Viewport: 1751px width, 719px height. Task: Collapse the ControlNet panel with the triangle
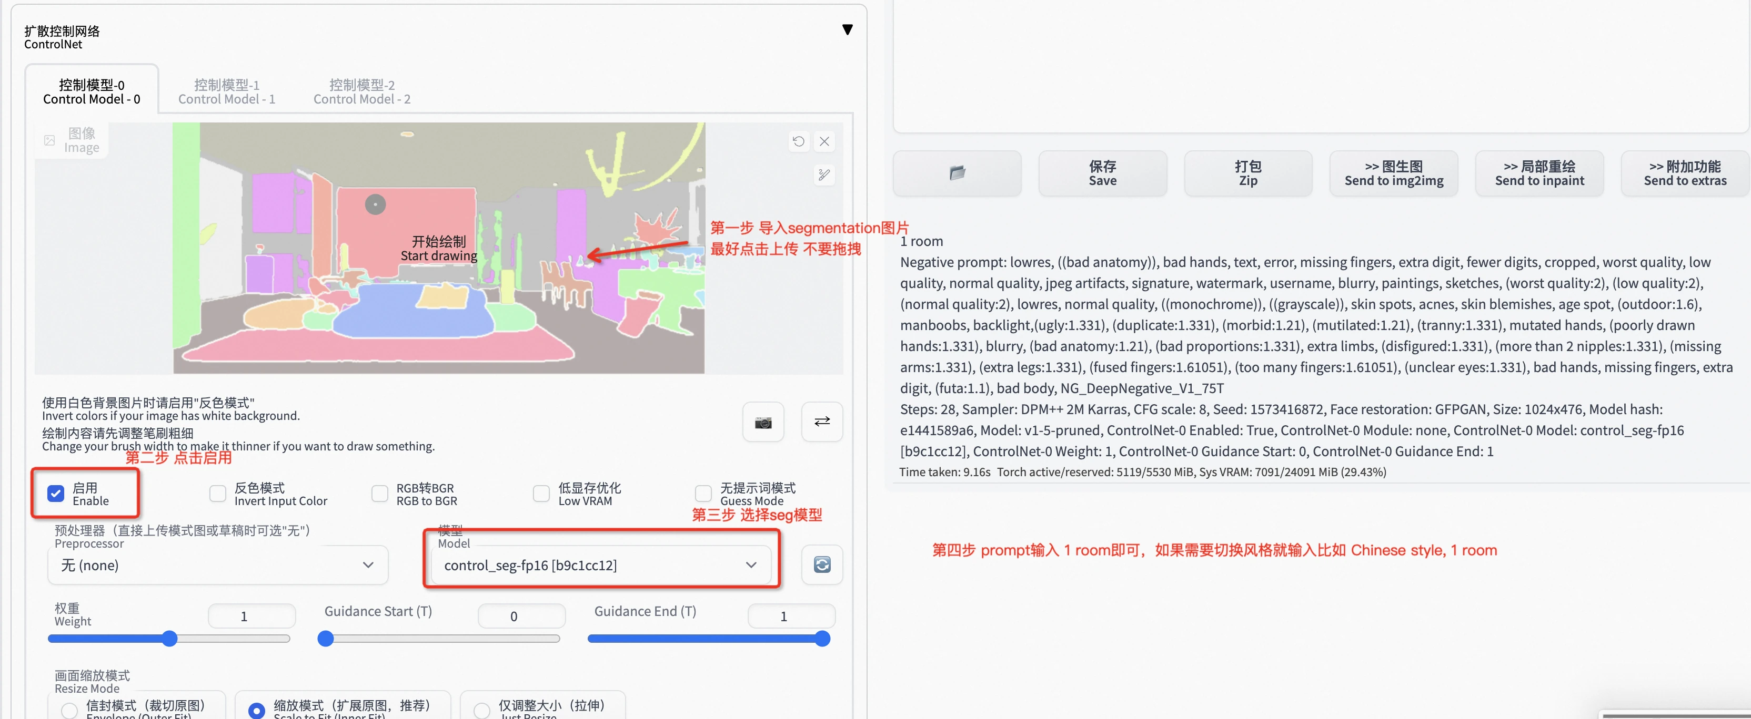point(847,29)
